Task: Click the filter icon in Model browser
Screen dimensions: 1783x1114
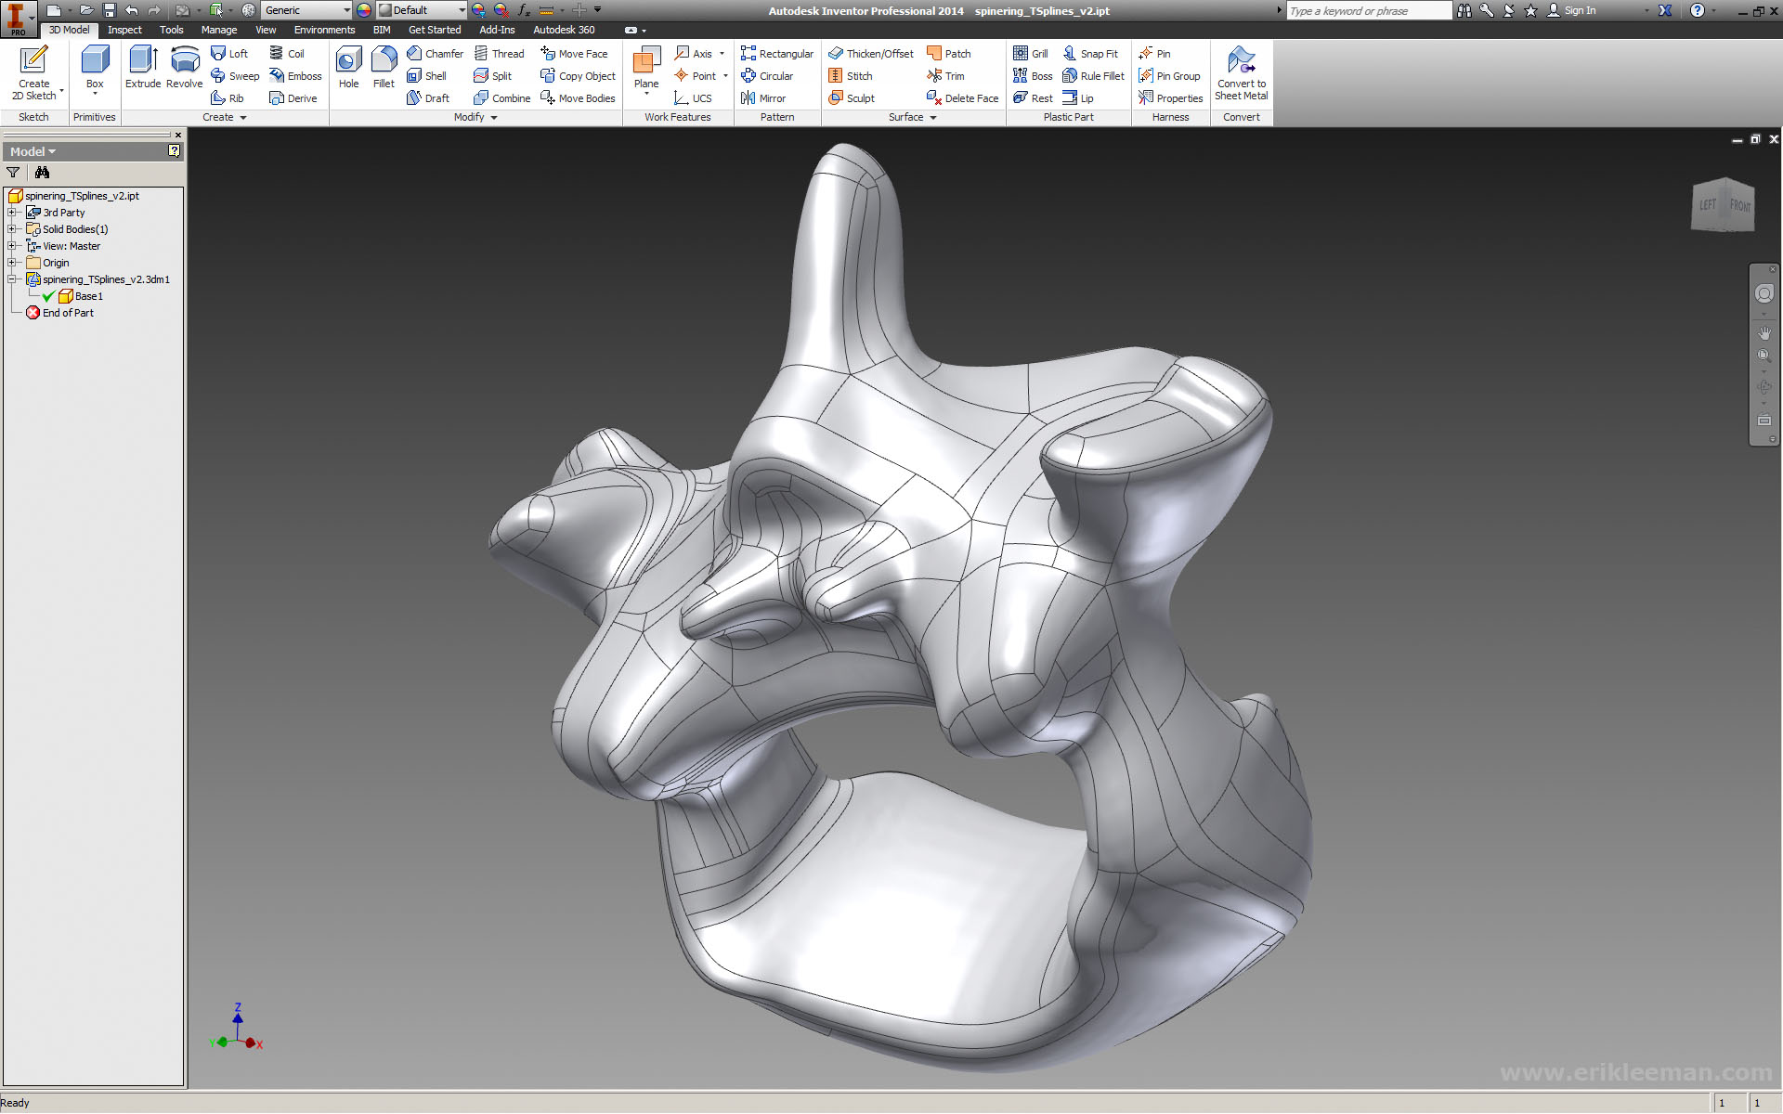Action: (x=13, y=173)
